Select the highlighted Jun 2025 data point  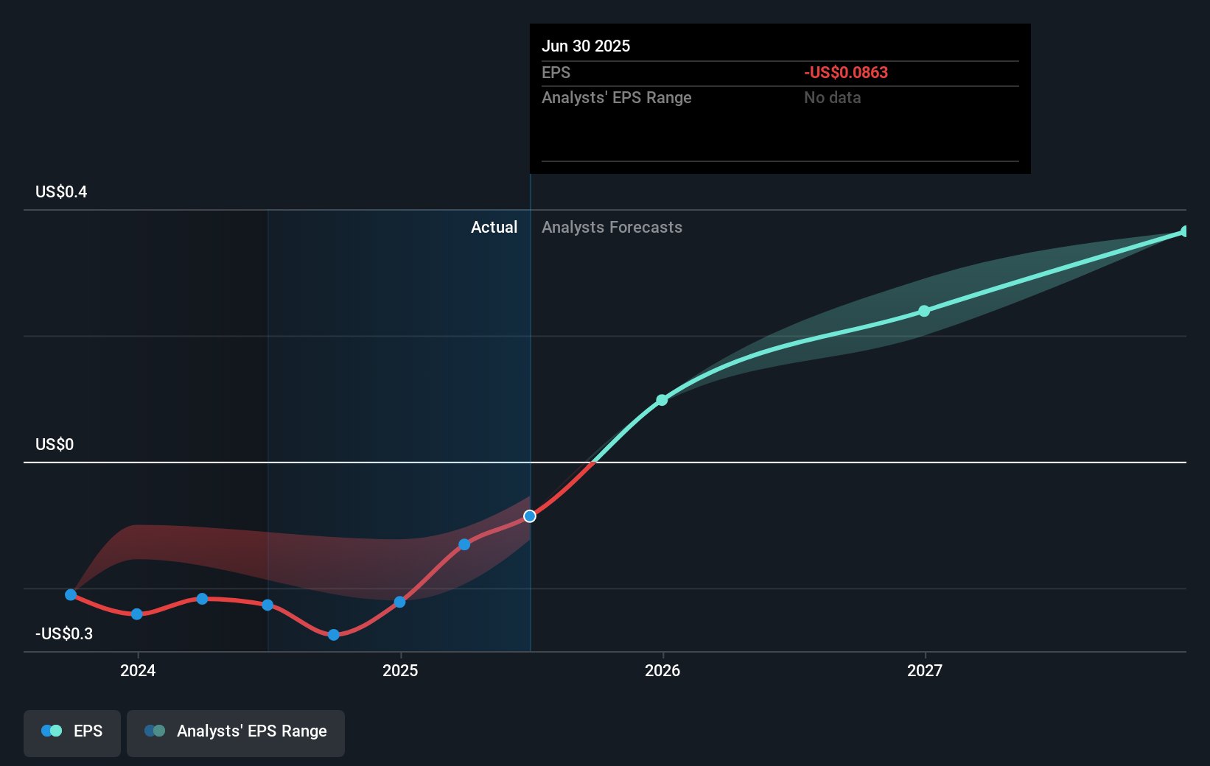(530, 516)
